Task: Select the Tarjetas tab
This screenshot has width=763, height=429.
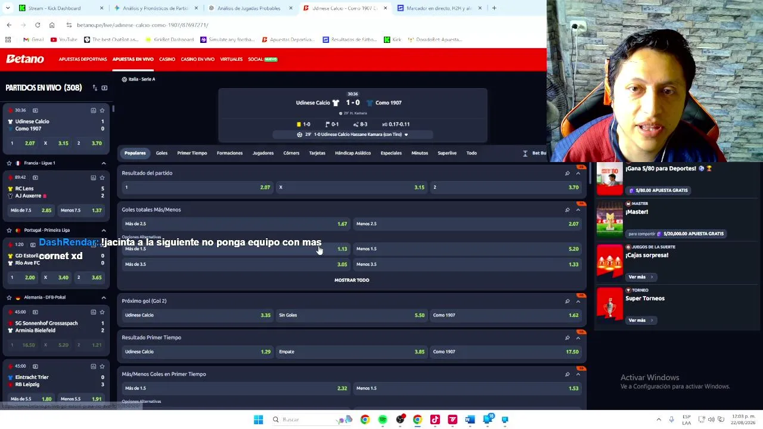Action: [317, 153]
